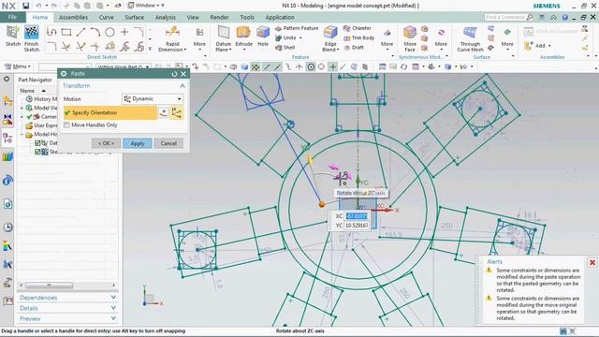Close the Paste dialog

coord(183,74)
